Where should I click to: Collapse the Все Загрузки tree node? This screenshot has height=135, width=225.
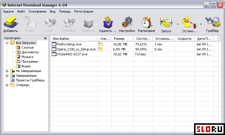coord(7,43)
